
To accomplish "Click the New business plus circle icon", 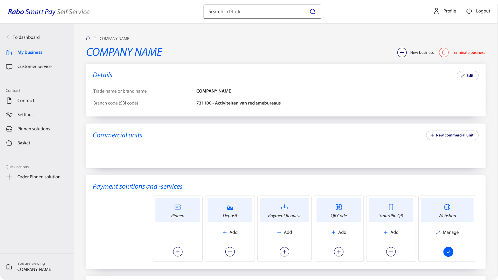I will pos(402,53).
